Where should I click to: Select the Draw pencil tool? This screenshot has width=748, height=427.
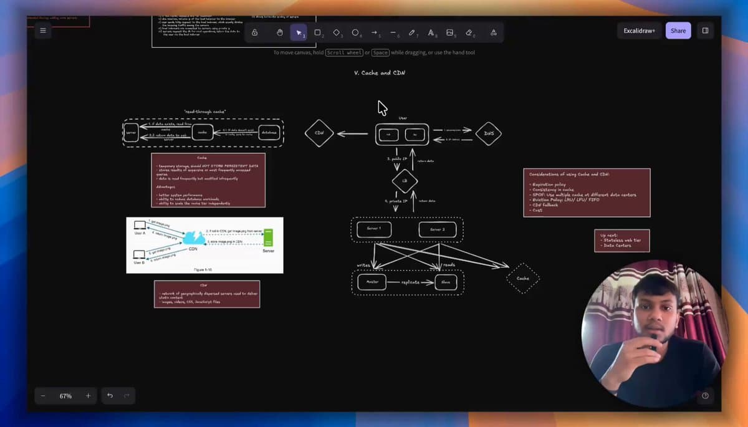tap(412, 32)
